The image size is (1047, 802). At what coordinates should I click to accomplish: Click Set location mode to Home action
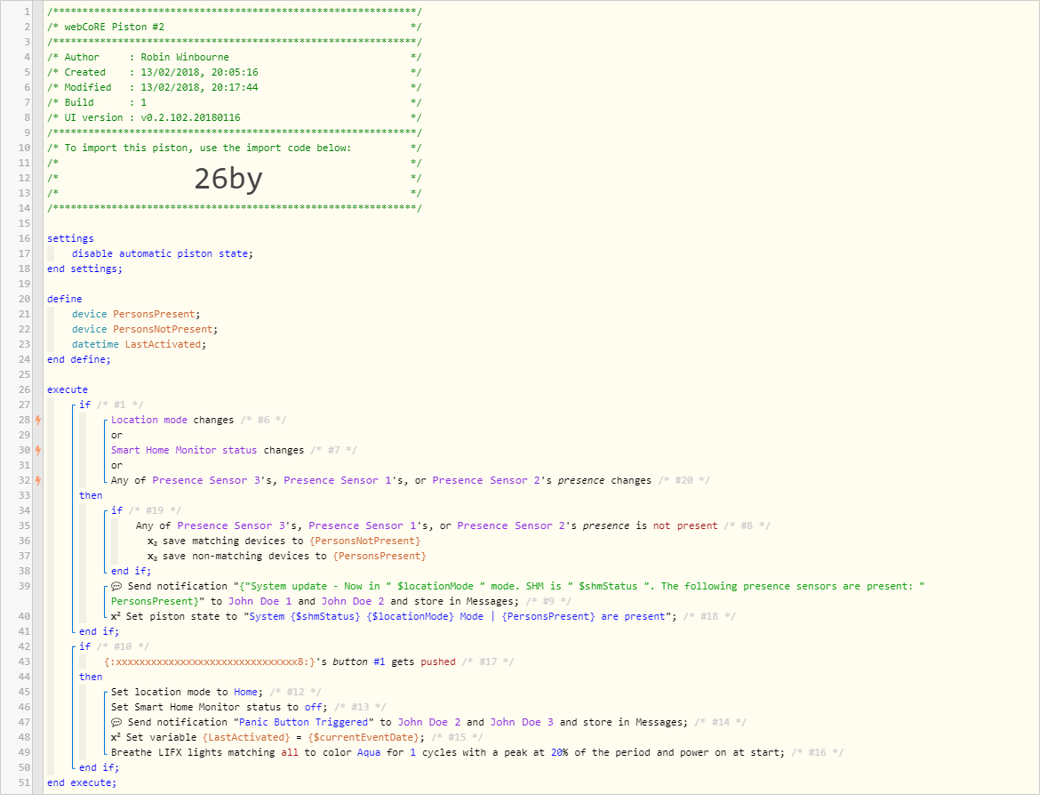pyautogui.click(x=187, y=692)
